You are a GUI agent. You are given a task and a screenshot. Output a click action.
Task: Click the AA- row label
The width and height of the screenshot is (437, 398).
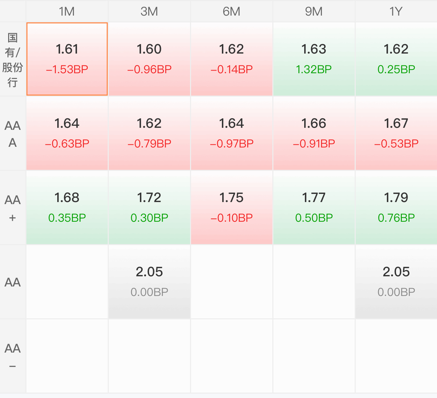[x=13, y=356]
